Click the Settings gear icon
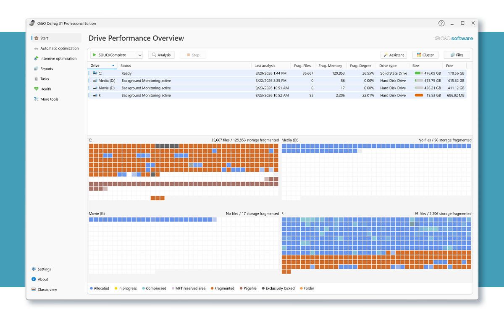Viewport: 504px width, 319px height. (x=34, y=269)
